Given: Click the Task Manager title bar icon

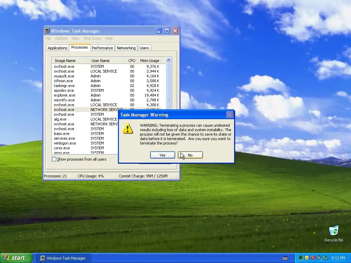Looking at the screenshot, I should (x=47, y=31).
